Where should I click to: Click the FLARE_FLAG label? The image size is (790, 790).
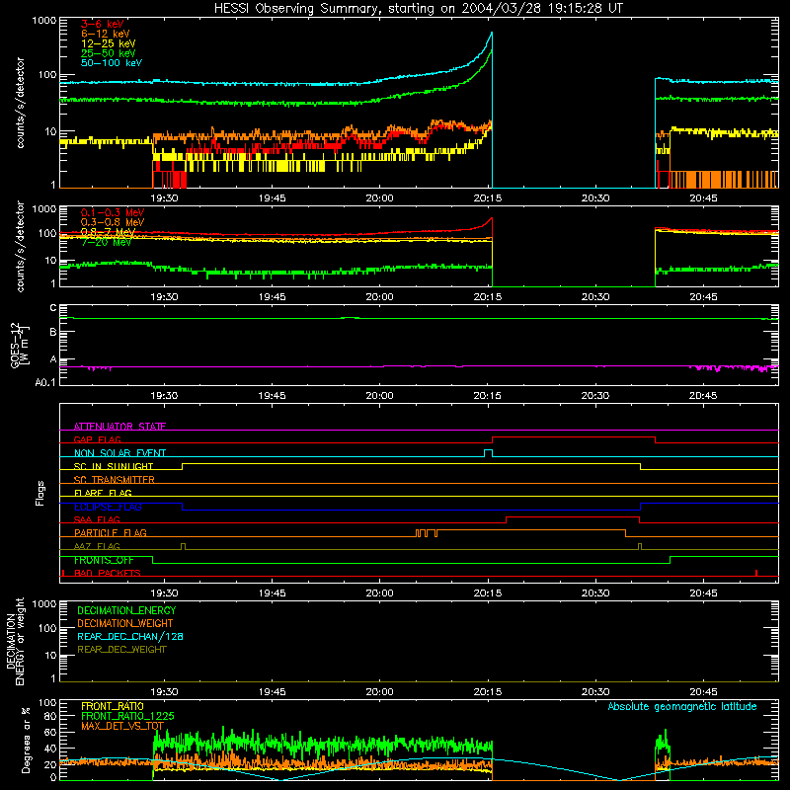(103, 493)
